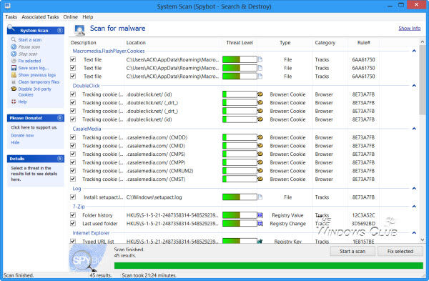
Task: Click the green scan progress bar
Action: [268, 265]
